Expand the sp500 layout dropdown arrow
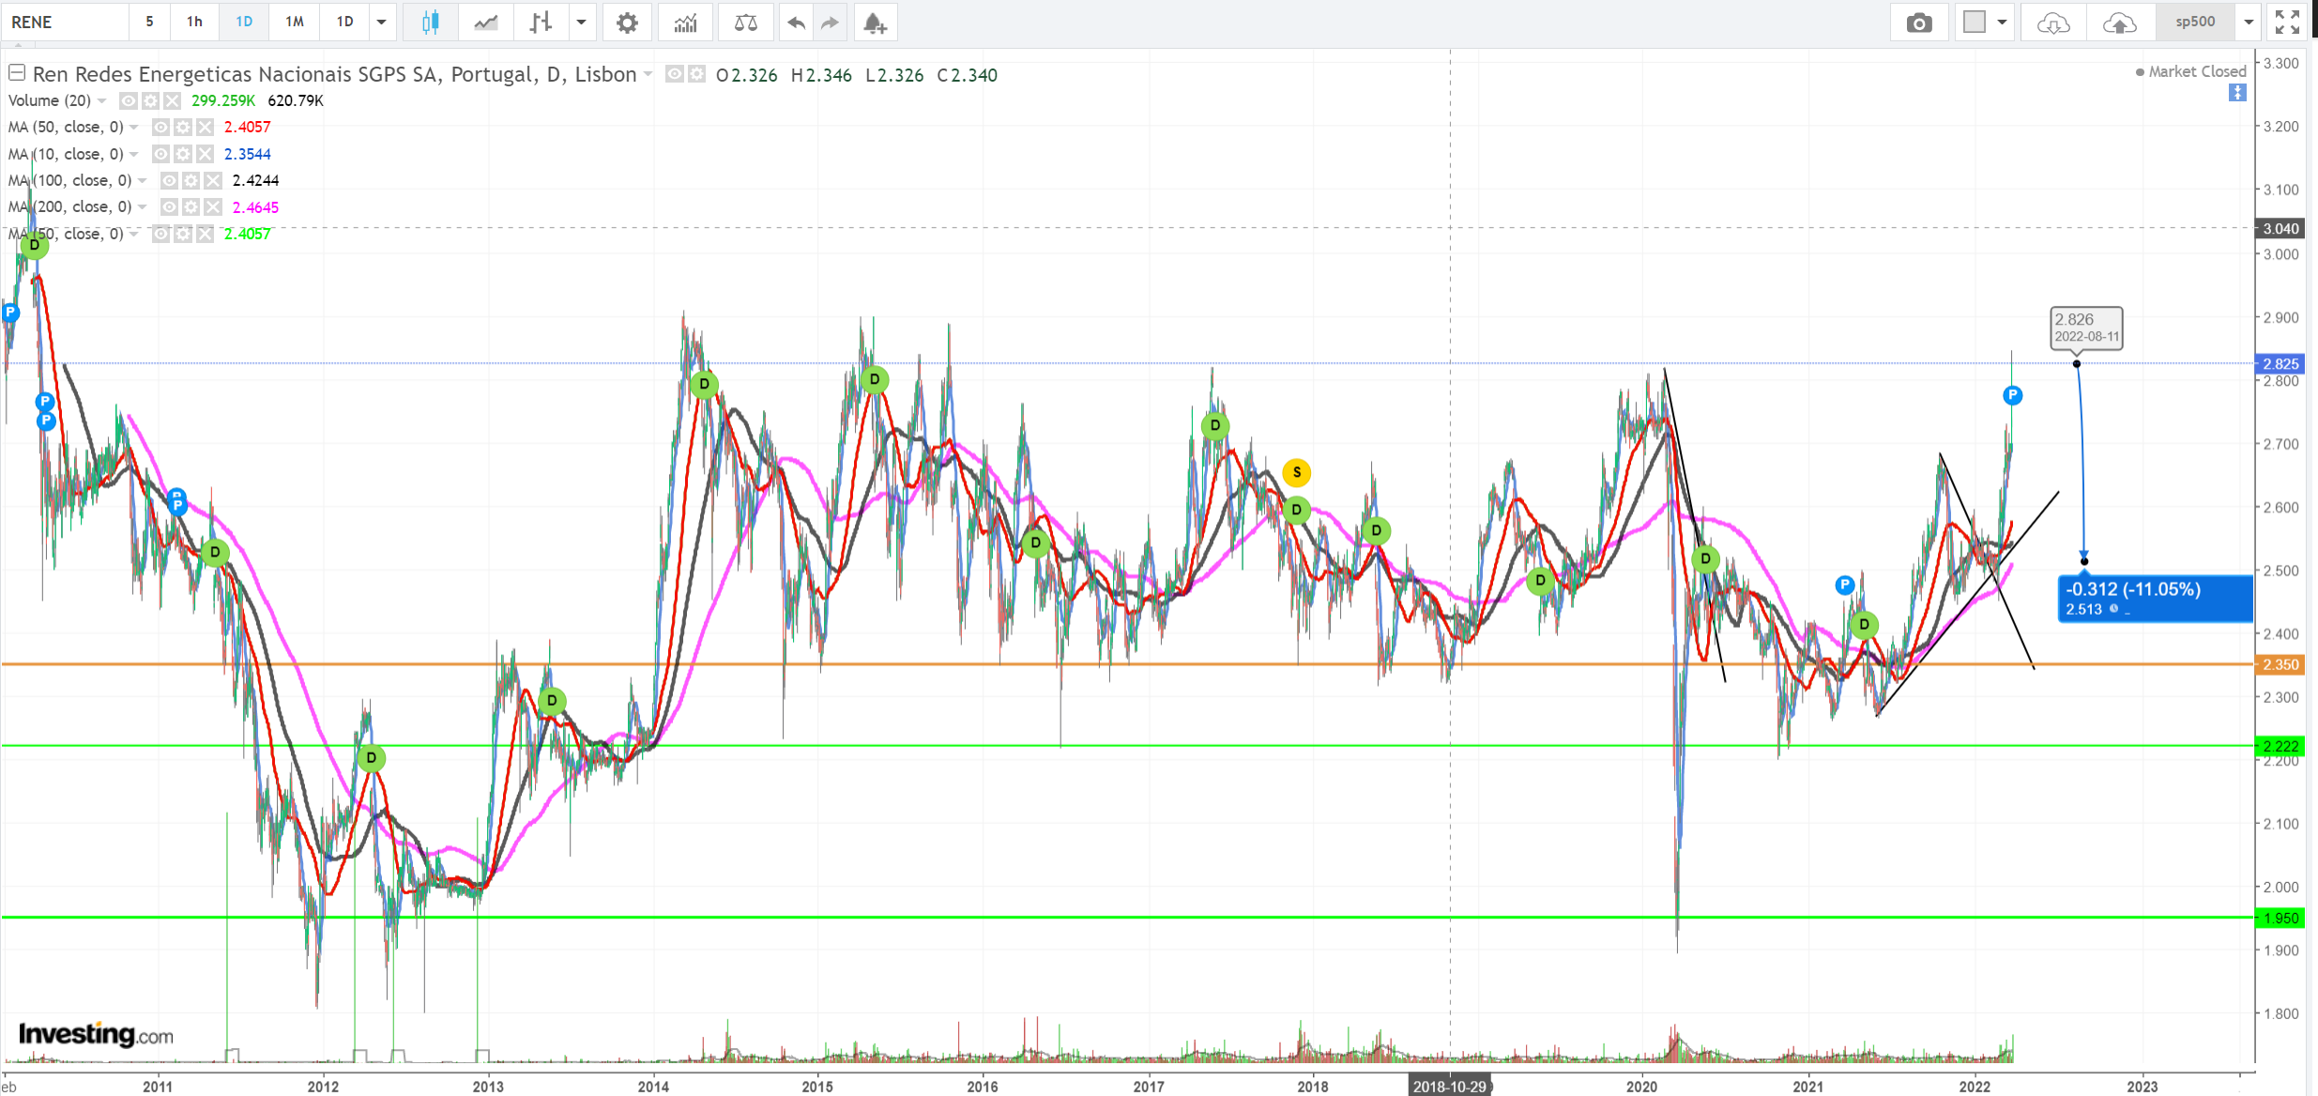Viewport: 2318px width, 1096px height. coord(2249,23)
